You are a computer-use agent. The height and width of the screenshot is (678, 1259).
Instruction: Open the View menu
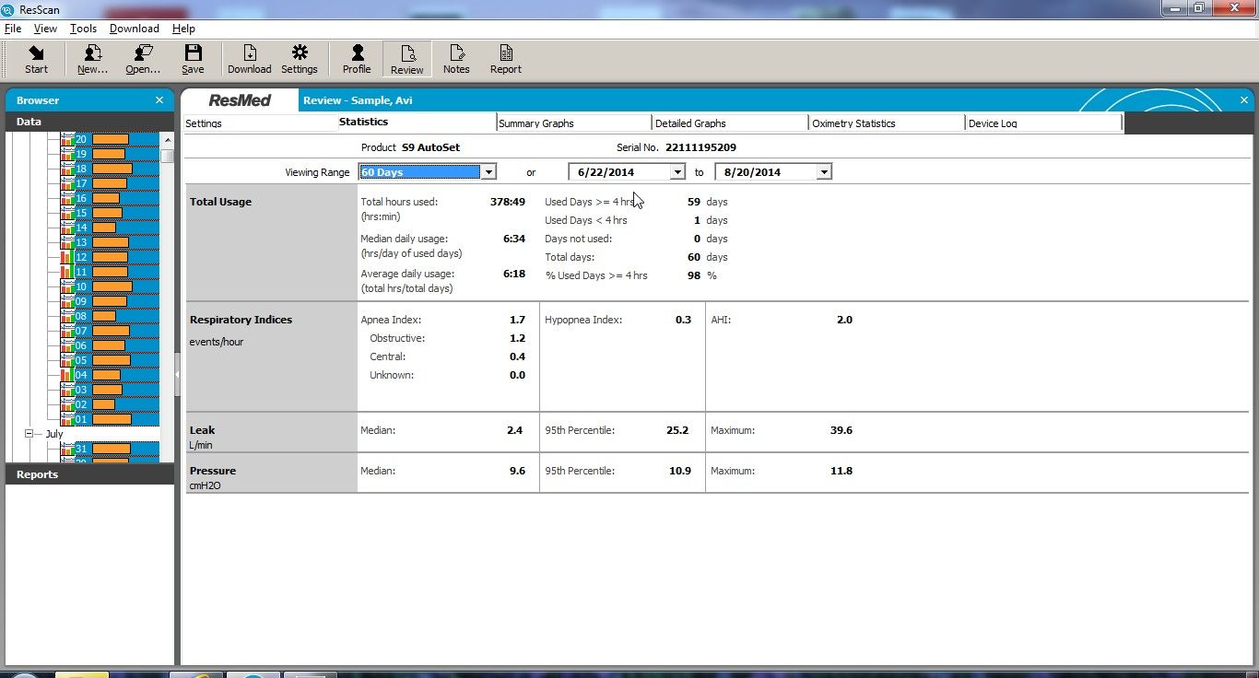pyautogui.click(x=45, y=29)
